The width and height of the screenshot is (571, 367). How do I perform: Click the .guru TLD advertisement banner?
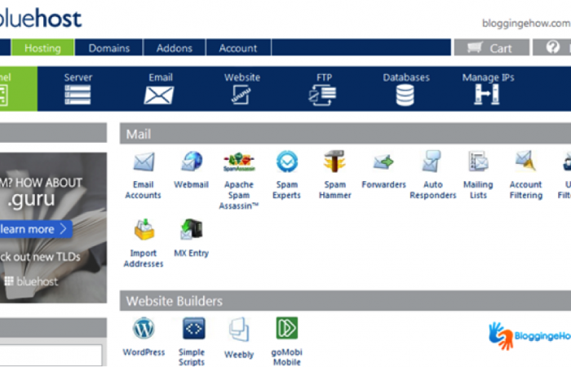[x=53, y=228]
